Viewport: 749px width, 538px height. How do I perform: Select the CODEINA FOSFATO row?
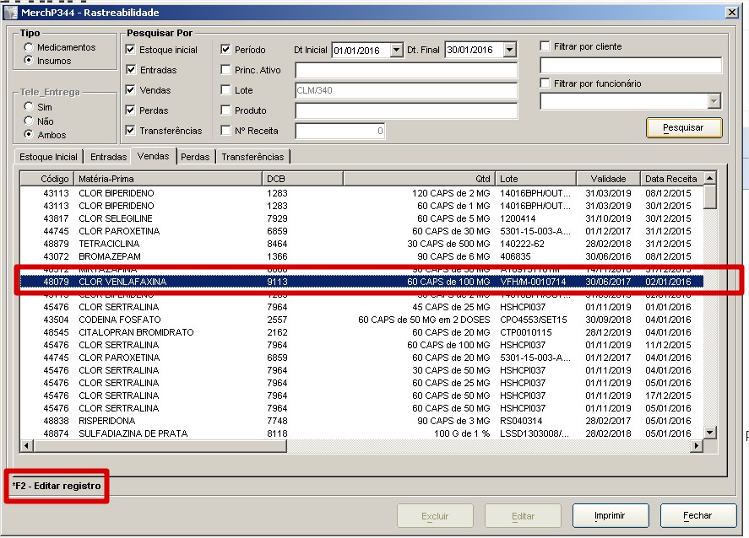(361, 320)
